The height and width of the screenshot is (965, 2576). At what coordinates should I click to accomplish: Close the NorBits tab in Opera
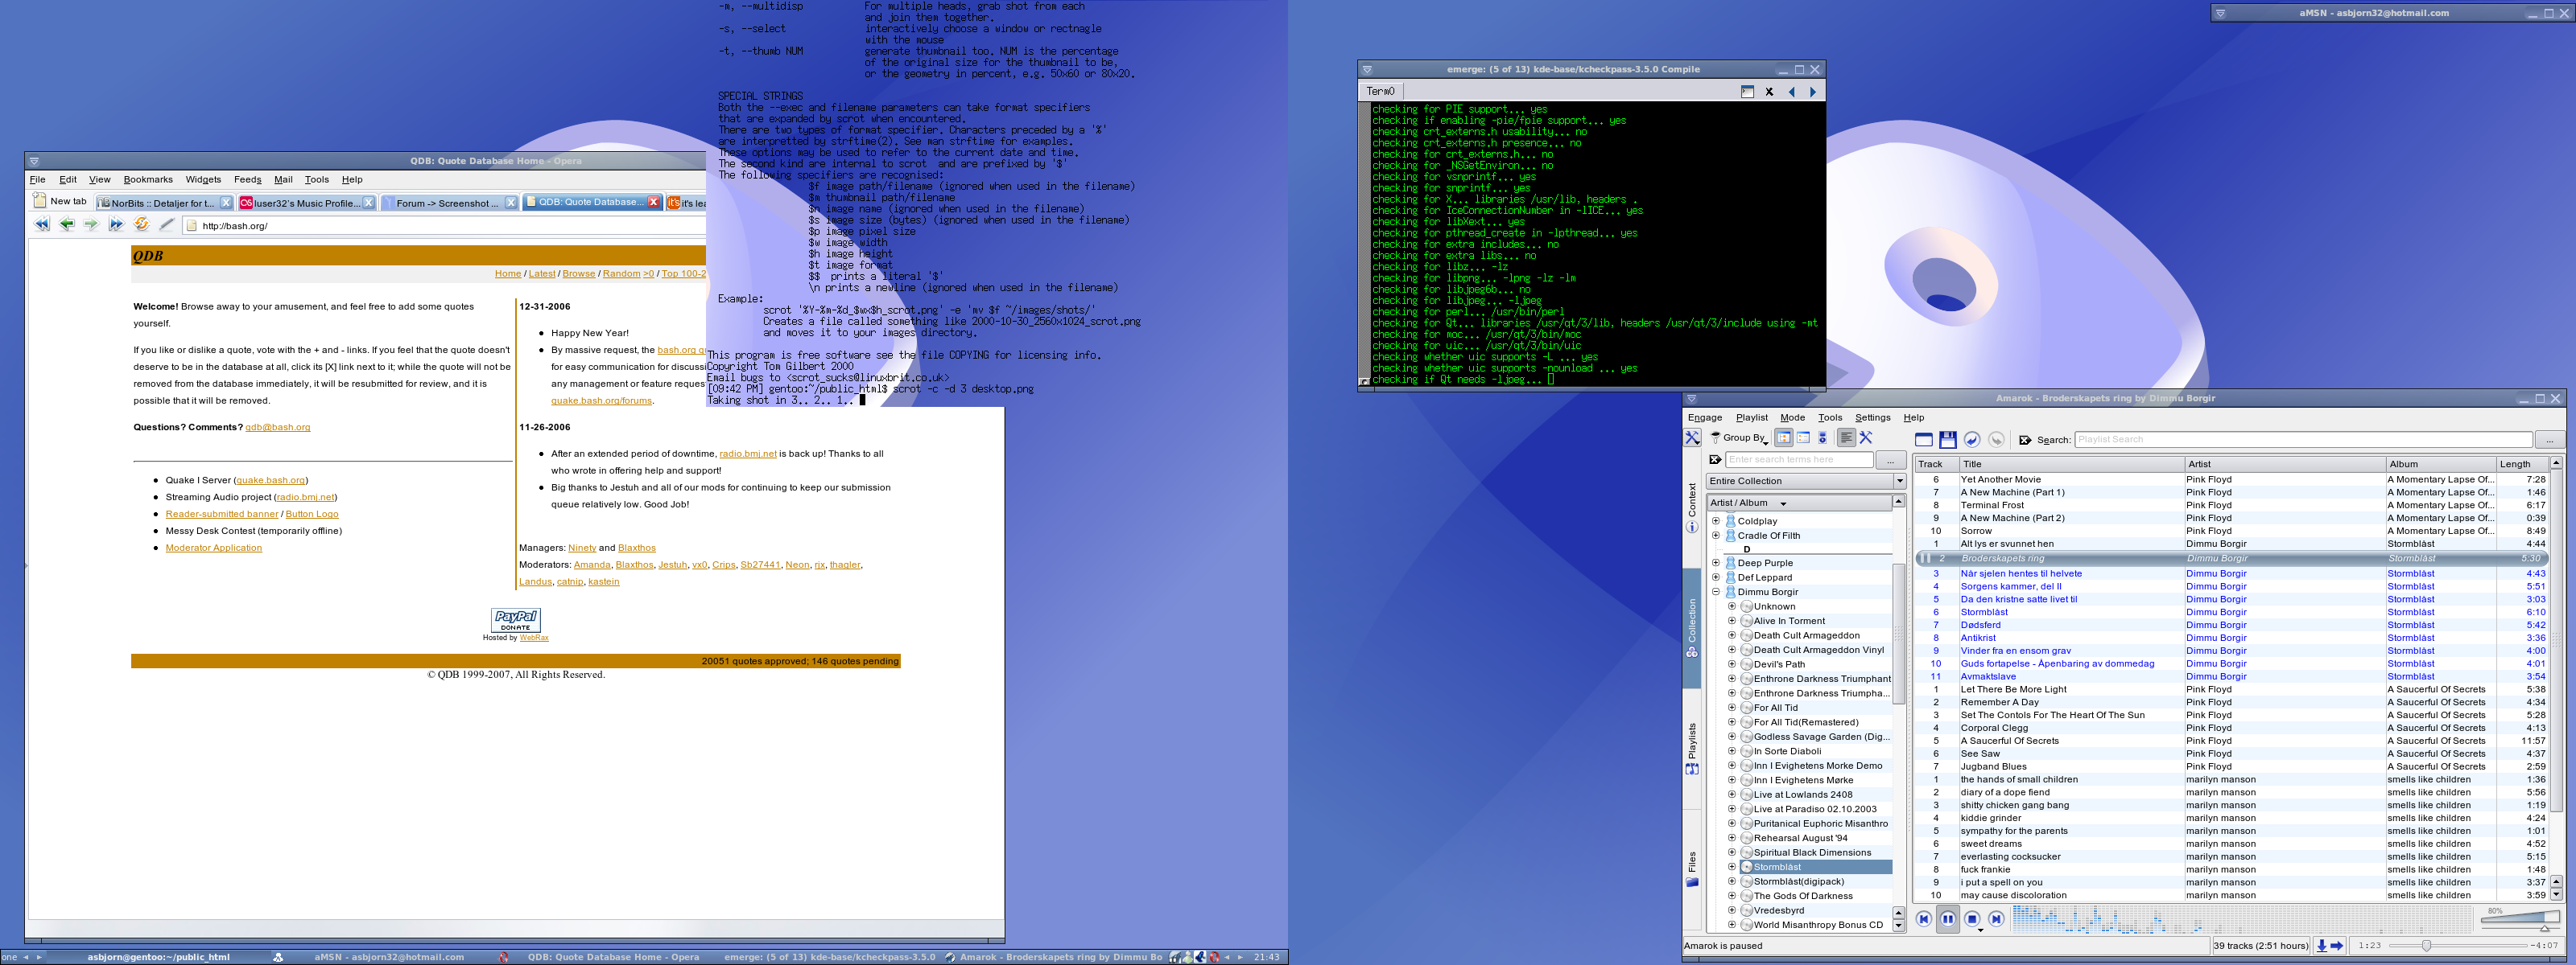(x=226, y=203)
